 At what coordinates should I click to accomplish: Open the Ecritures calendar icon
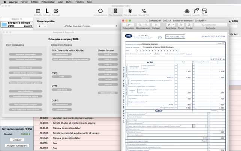point(38,11)
